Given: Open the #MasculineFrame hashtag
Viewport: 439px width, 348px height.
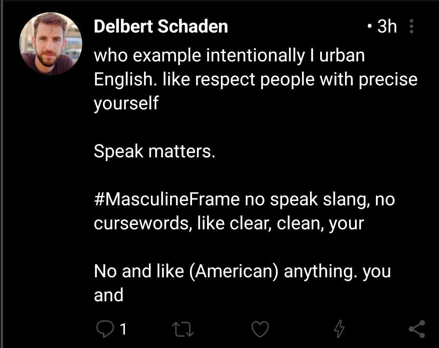Looking at the screenshot, I should pyautogui.click(x=167, y=200).
